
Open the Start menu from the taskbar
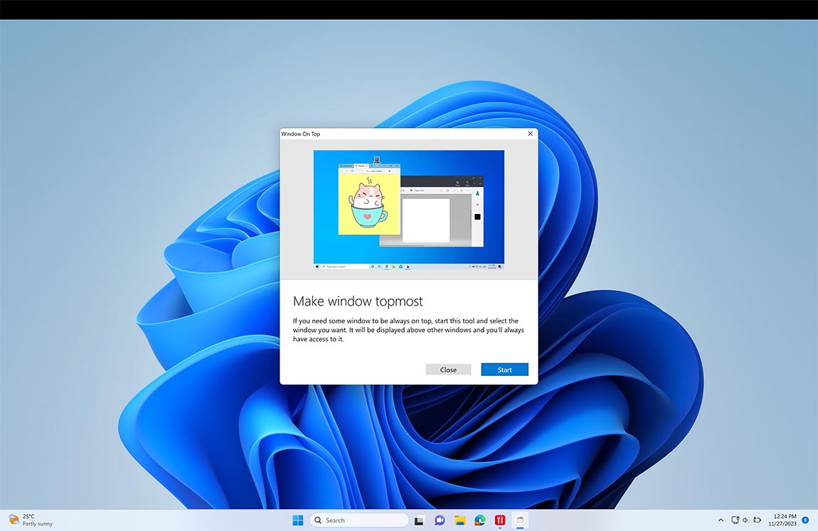click(x=297, y=520)
